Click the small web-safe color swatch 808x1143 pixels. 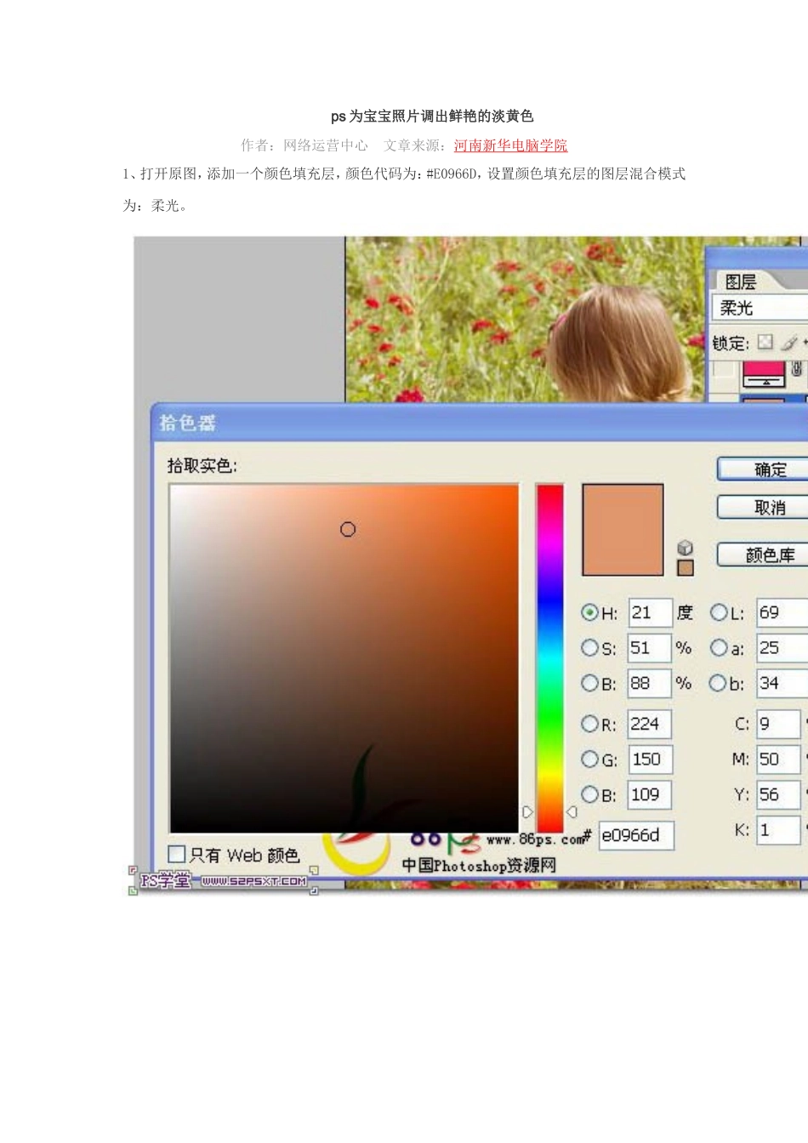click(x=686, y=568)
